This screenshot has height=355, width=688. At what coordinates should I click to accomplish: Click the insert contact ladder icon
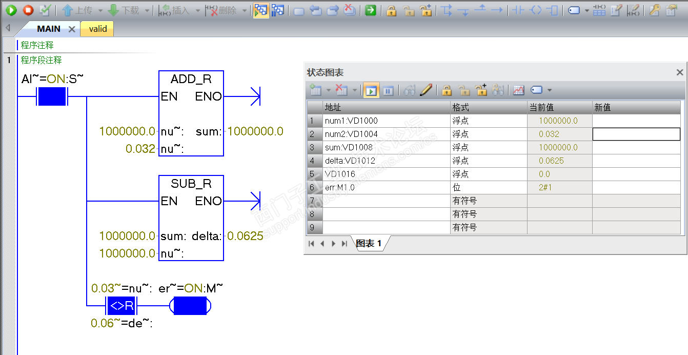pos(519,10)
